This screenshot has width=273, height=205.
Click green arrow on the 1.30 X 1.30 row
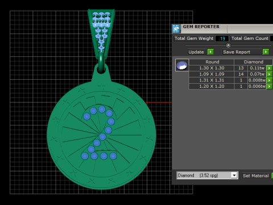[x=269, y=68]
